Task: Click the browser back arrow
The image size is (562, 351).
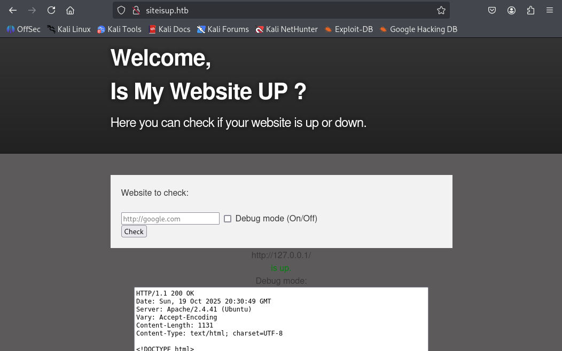Action: [x=13, y=10]
